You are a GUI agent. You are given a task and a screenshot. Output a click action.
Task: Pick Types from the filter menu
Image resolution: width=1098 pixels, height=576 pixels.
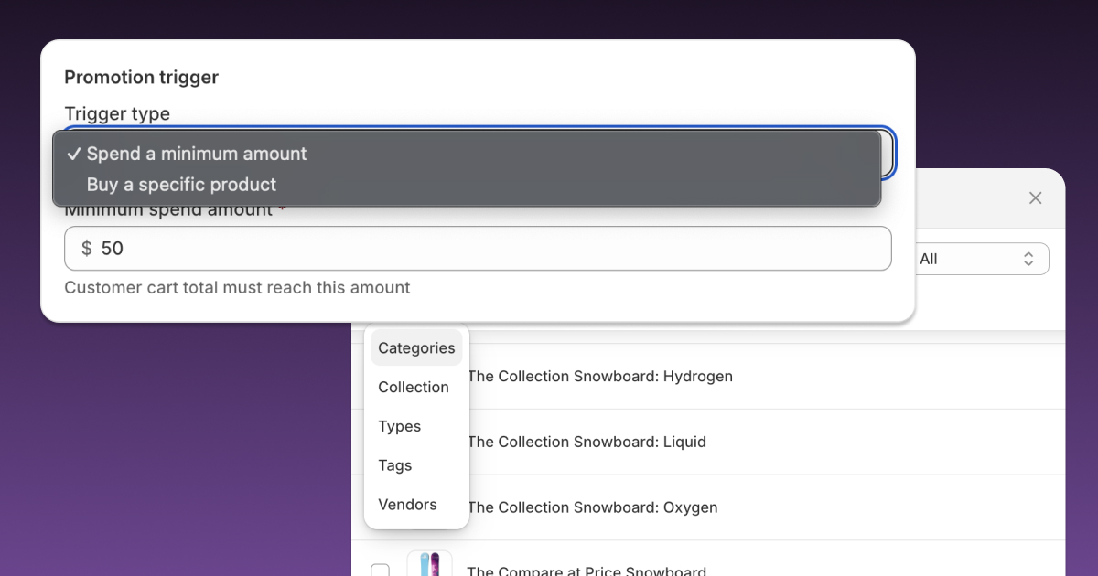[400, 427]
